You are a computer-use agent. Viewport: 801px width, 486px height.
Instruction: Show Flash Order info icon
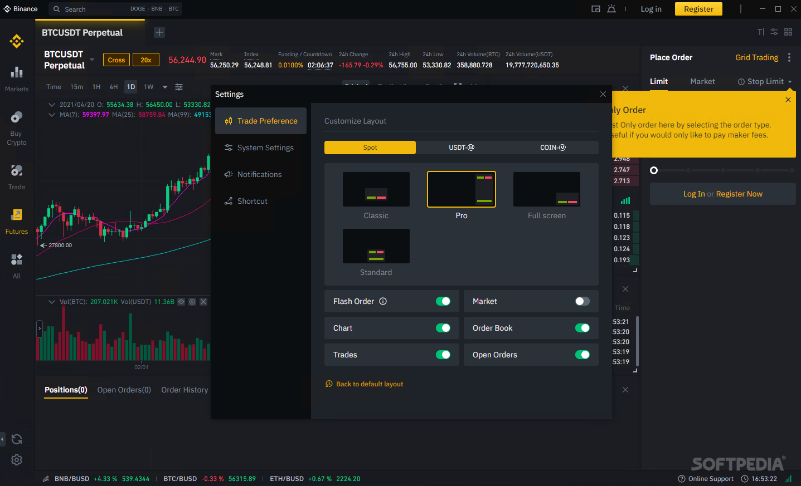[x=383, y=301]
